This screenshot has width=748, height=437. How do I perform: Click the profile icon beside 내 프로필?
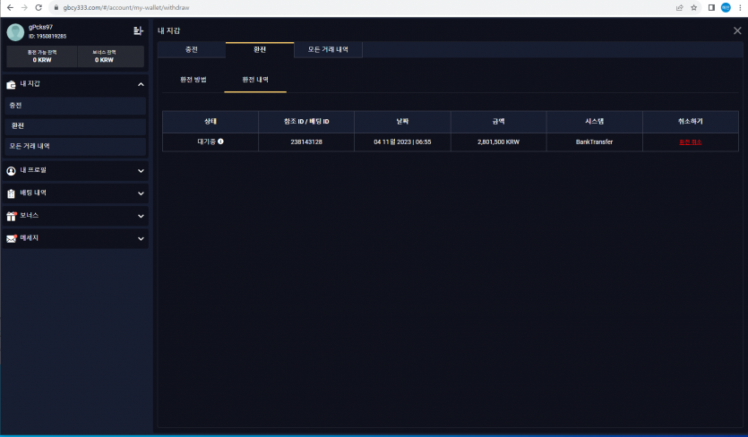coord(11,171)
